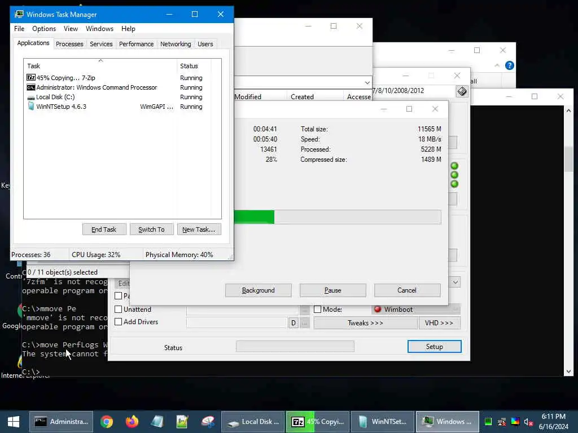
Task: Click the colorful display tray icon
Action: coord(515,422)
